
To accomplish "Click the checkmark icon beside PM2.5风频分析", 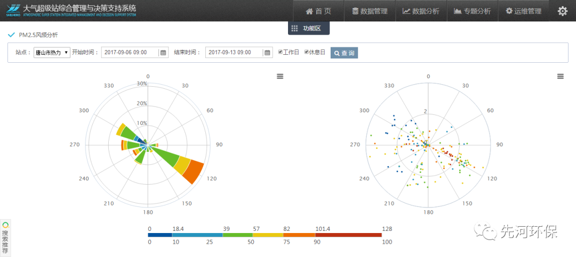I will [x=11, y=35].
